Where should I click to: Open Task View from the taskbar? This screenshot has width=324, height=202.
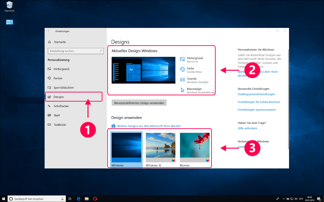coord(70,199)
